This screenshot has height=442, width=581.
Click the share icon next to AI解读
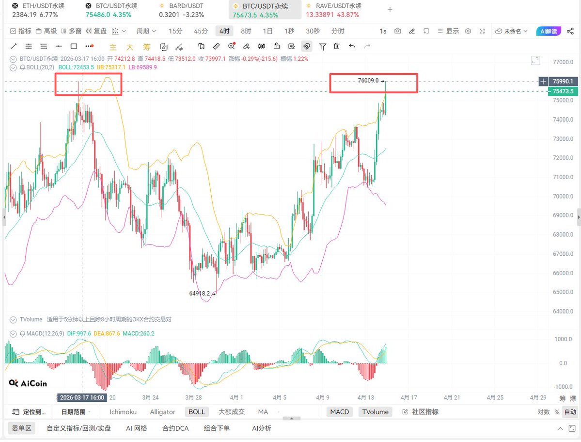(570, 31)
